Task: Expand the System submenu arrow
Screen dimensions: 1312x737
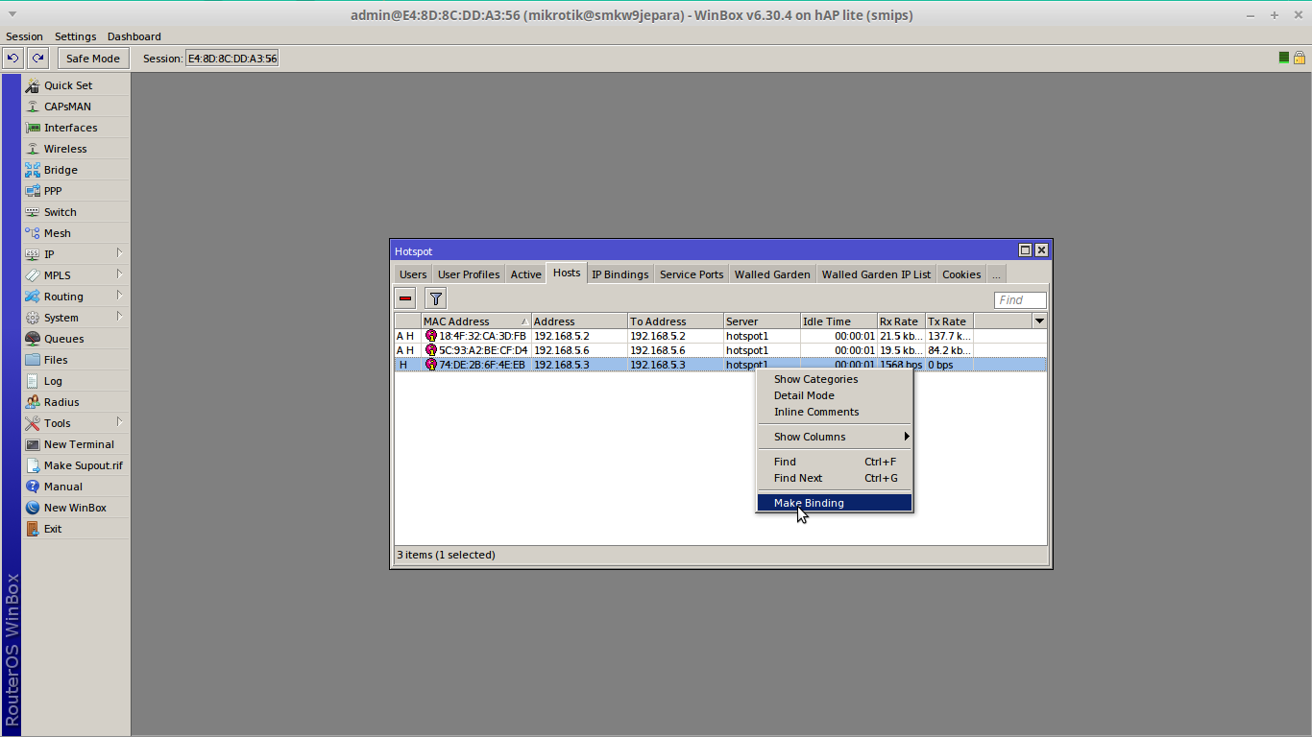Action: (x=120, y=317)
